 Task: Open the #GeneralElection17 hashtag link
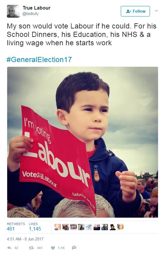[39, 60]
